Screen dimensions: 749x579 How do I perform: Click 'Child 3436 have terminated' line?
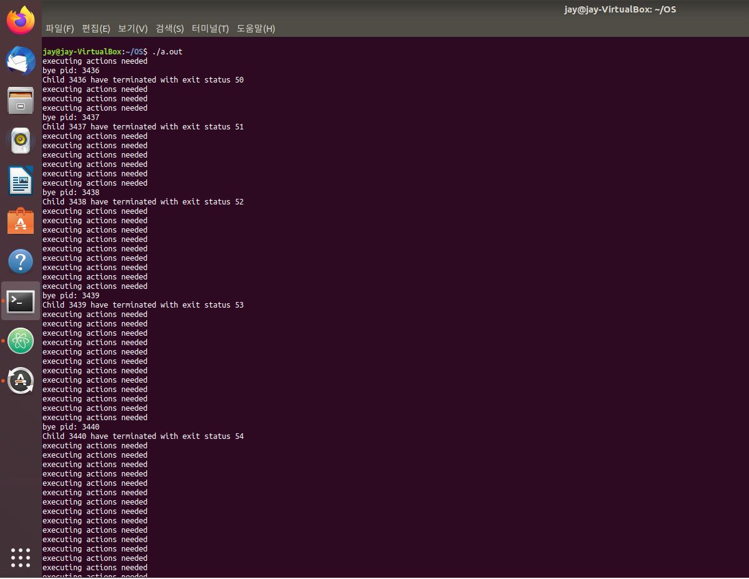pyautogui.click(x=143, y=80)
